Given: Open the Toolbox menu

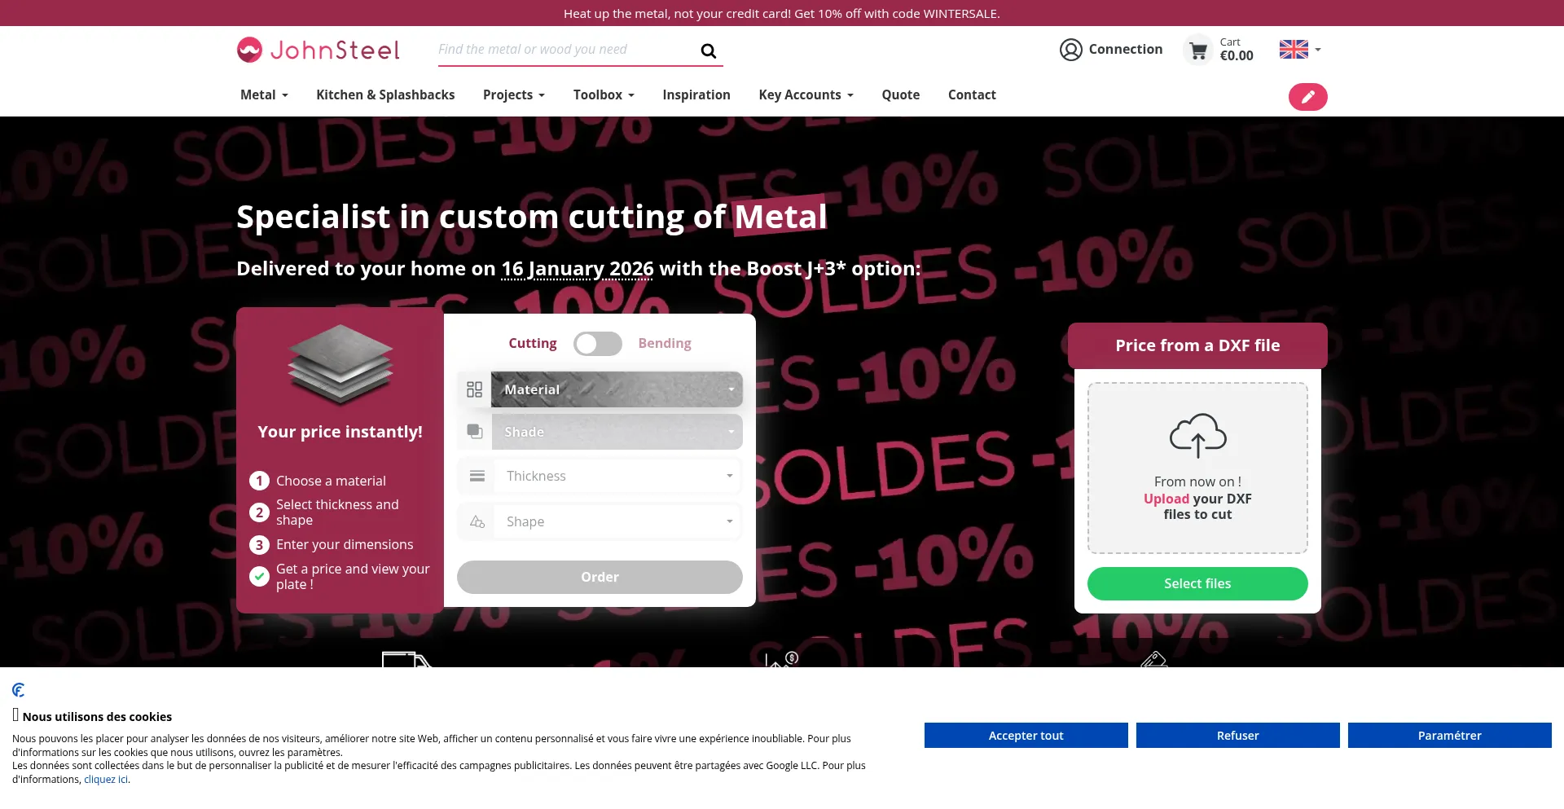Looking at the screenshot, I should pos(603,95).
